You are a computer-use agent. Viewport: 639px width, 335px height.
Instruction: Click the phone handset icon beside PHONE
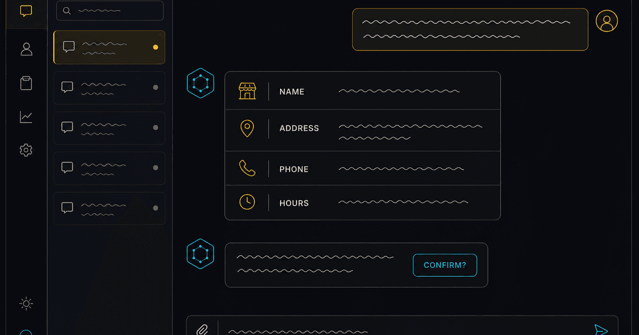247,169
